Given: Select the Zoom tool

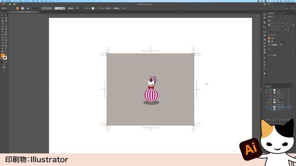Looking at the screenshot, I should point(6,51).
